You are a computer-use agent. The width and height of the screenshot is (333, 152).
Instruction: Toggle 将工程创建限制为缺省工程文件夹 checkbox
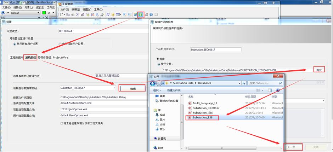(x=62, y=123)
